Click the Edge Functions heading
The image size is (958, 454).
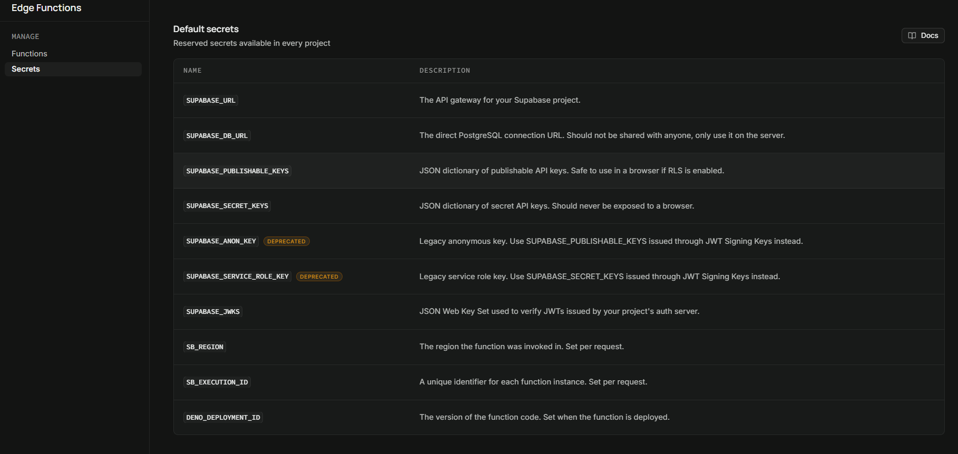coord(46,8)
